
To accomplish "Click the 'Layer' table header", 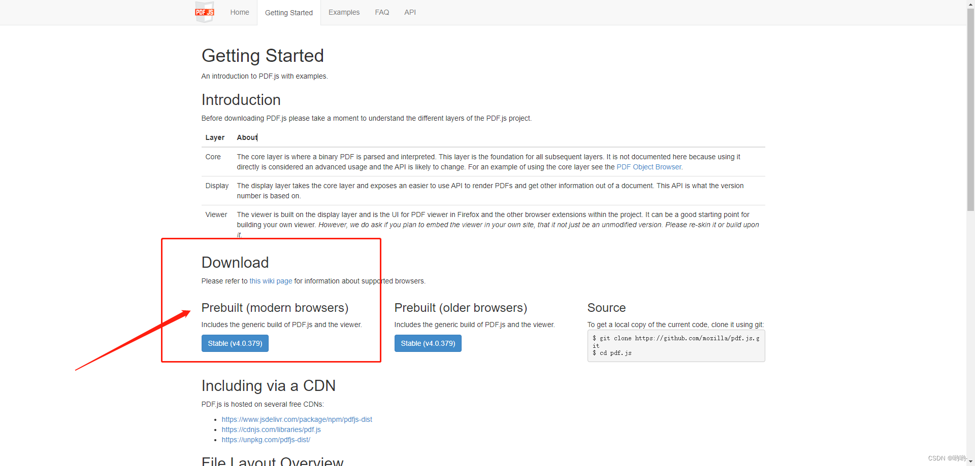I will [x=215, y=137].
